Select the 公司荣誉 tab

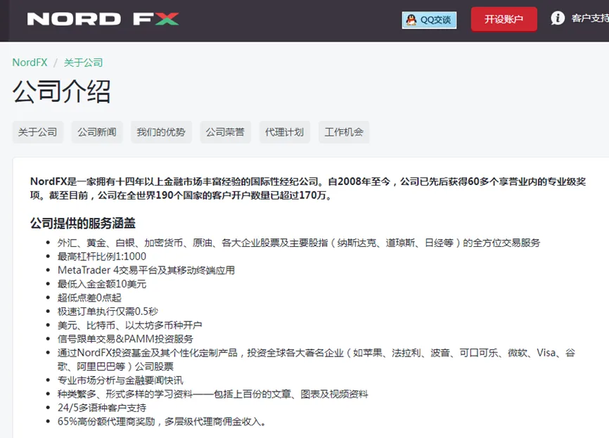coord(225,132)
